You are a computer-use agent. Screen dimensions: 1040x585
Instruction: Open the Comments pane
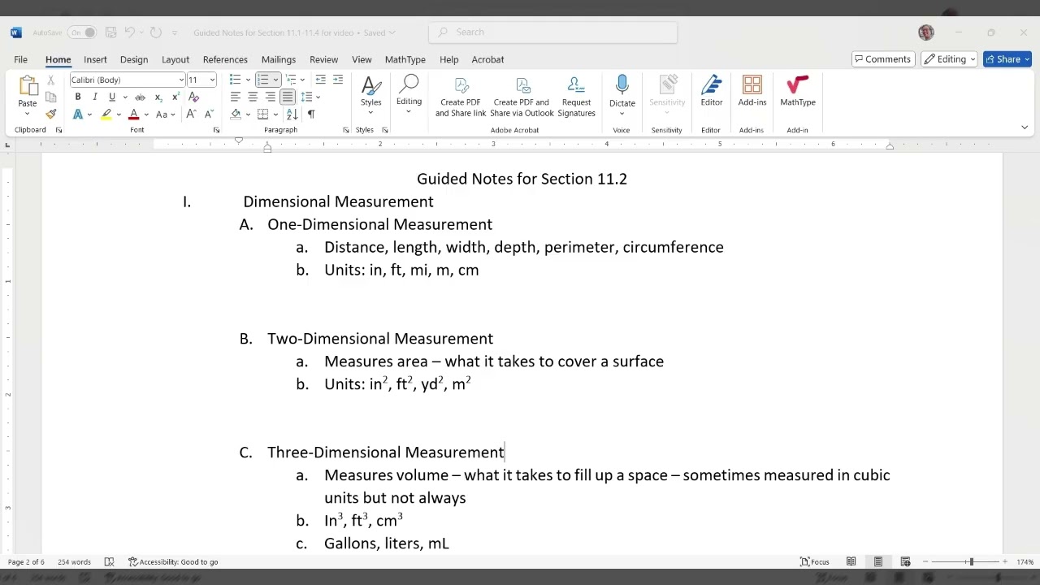tap(882, 59)
